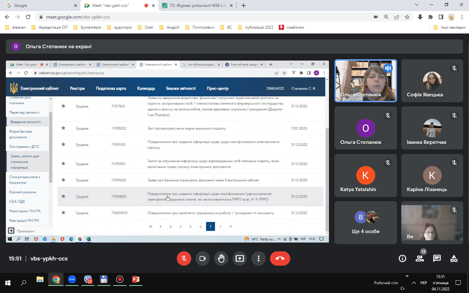Raise hand in the meeting
This screenshot has height=293, width=469.
[221, 258]
